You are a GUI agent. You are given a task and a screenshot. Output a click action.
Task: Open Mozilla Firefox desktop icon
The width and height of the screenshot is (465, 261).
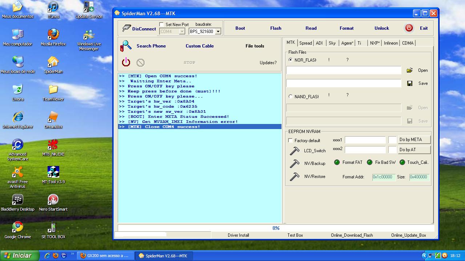pos(53,37)
